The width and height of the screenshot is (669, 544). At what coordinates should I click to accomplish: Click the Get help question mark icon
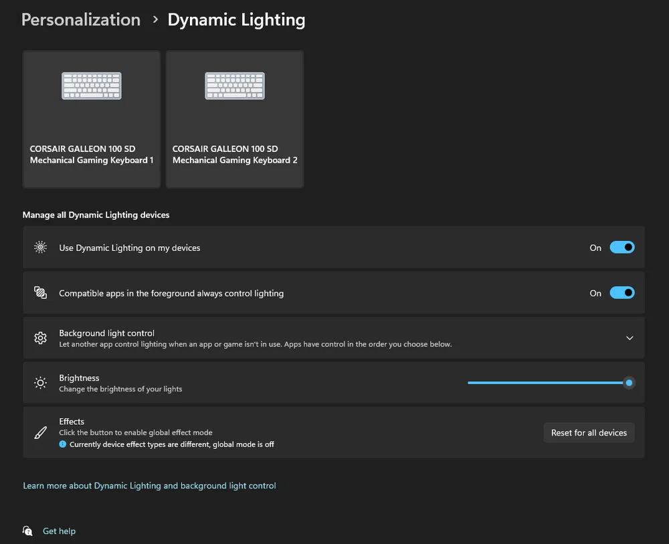[27, 531]
